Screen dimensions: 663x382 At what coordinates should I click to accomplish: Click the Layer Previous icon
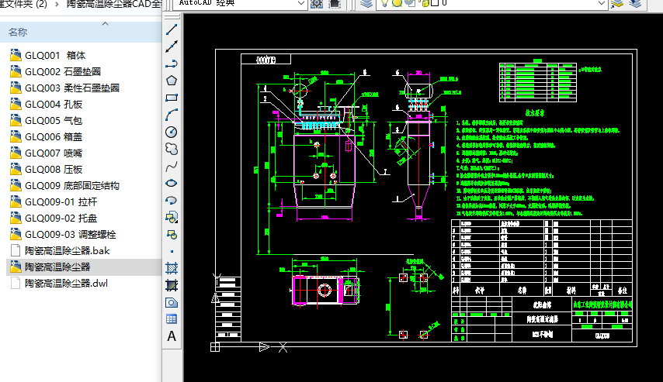tap(635, 4)
